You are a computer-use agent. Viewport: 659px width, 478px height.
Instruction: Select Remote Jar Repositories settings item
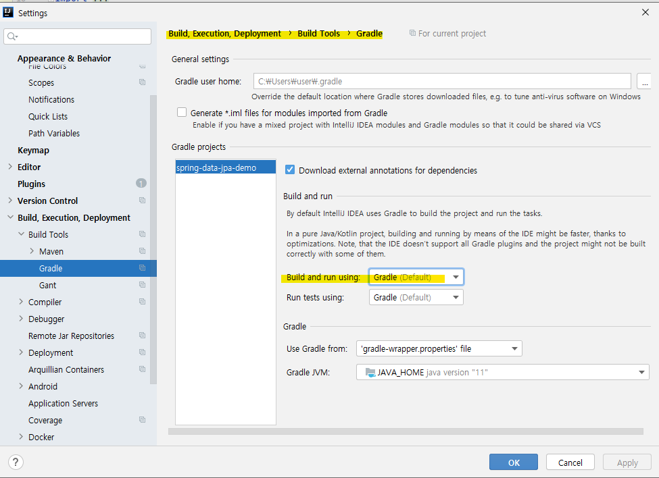[71, 336]
